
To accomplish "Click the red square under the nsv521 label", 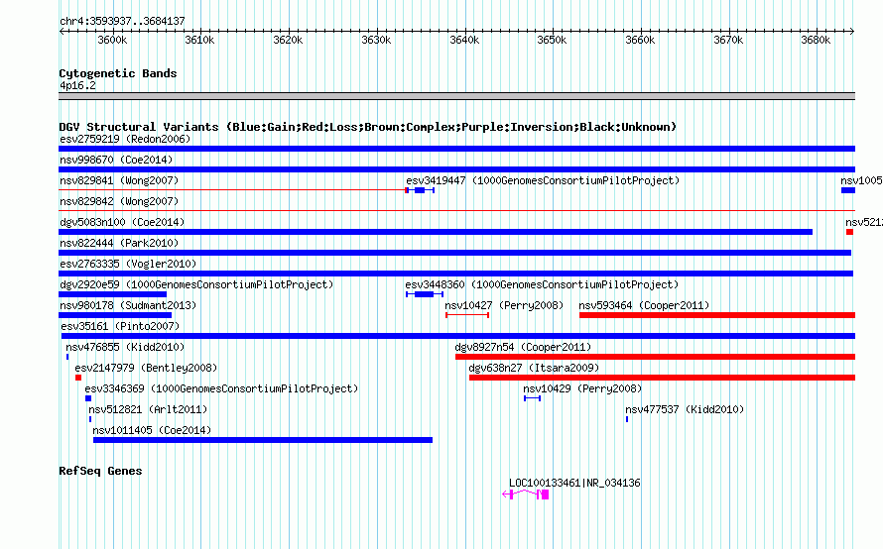I will click(850, 232).
